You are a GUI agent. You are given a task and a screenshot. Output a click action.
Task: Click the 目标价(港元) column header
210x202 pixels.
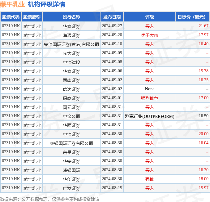click(193, 17)
